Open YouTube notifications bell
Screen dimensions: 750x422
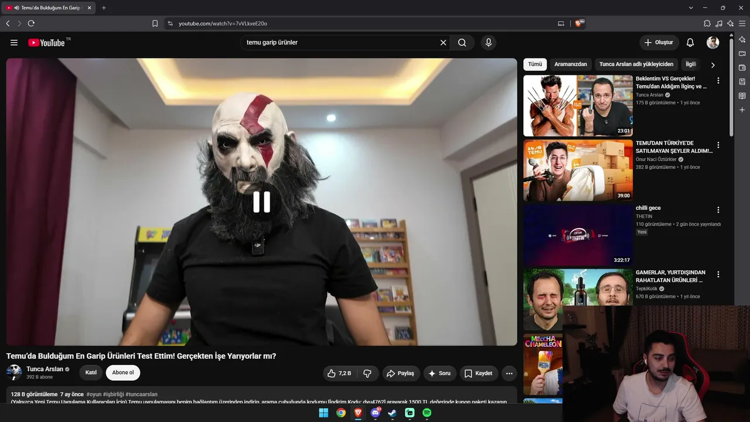click(x=690, y=43)
